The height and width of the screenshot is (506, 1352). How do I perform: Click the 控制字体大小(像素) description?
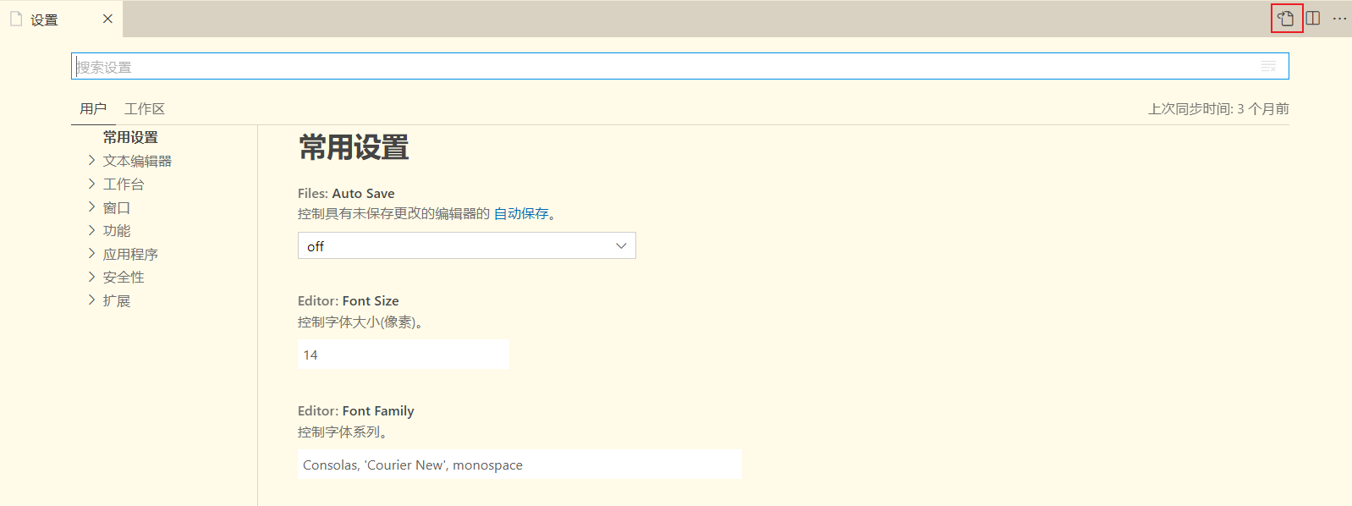point(360,322)
